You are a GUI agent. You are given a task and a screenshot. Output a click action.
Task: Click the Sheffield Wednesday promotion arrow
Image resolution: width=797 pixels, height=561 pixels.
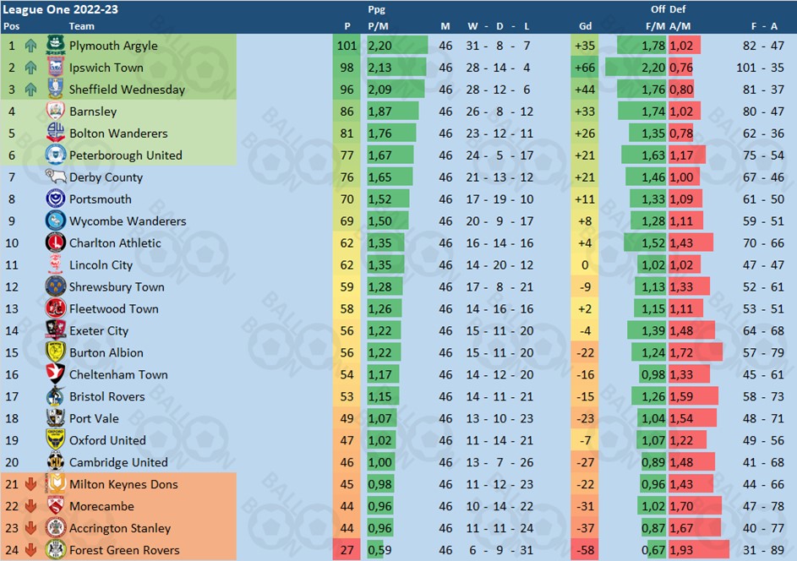click(x=31, y=90)
